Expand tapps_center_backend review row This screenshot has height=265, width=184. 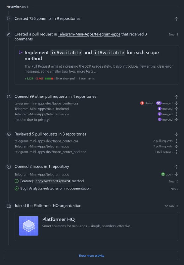[176, 152]
